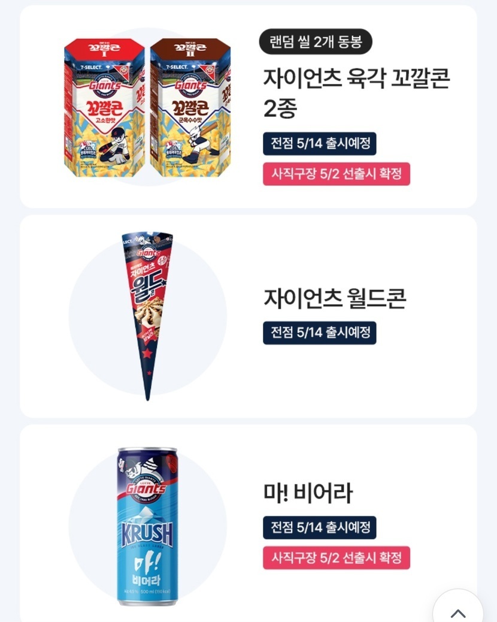Click 꼬깔콘 전점 5/14 출시예정 tag
The height and width of the screenshot is (622, 497).
click(319, 143)
